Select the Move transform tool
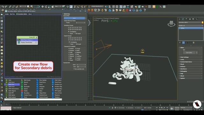The width and height of the screenshot is (204, 115). (42, 7)
